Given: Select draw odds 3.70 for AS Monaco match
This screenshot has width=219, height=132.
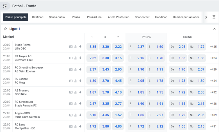Looking at the screenshot, I should coord(105,92).
